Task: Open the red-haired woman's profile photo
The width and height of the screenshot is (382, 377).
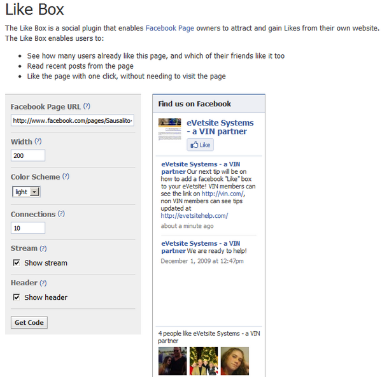Action: click(x=235, y=361)
